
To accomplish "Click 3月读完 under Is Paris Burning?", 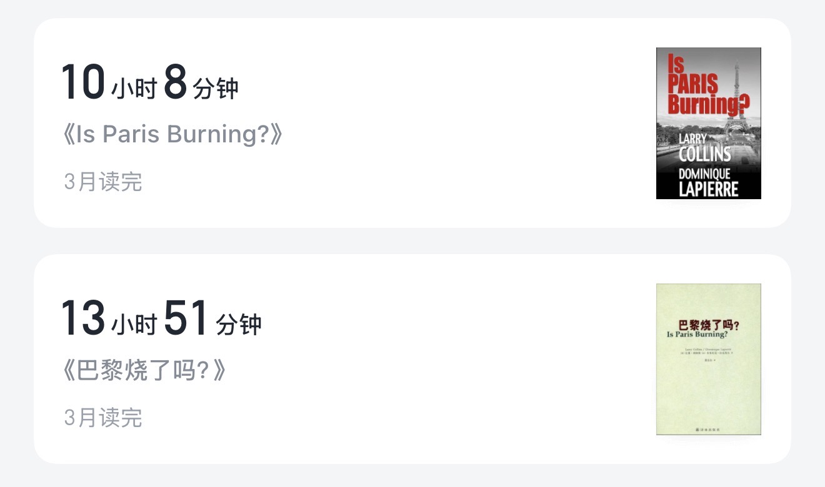I will pyautogui.click(x=103, y=182).
